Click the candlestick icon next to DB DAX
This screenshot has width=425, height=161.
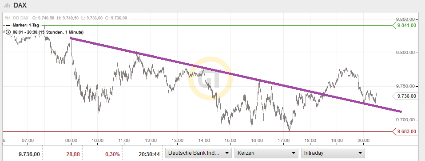pos(8,19)
